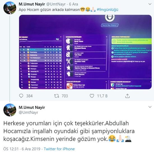Open the Twitter for iPhone link
Viewport: 154px width, 155px height.
(59, 149)
